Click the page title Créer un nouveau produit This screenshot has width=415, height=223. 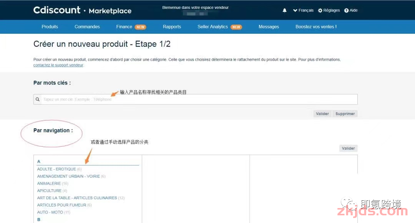pyautogui.click(x=102, y=44)
